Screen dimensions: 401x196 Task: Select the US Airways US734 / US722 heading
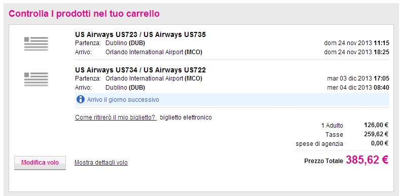[x=140, y=70]
